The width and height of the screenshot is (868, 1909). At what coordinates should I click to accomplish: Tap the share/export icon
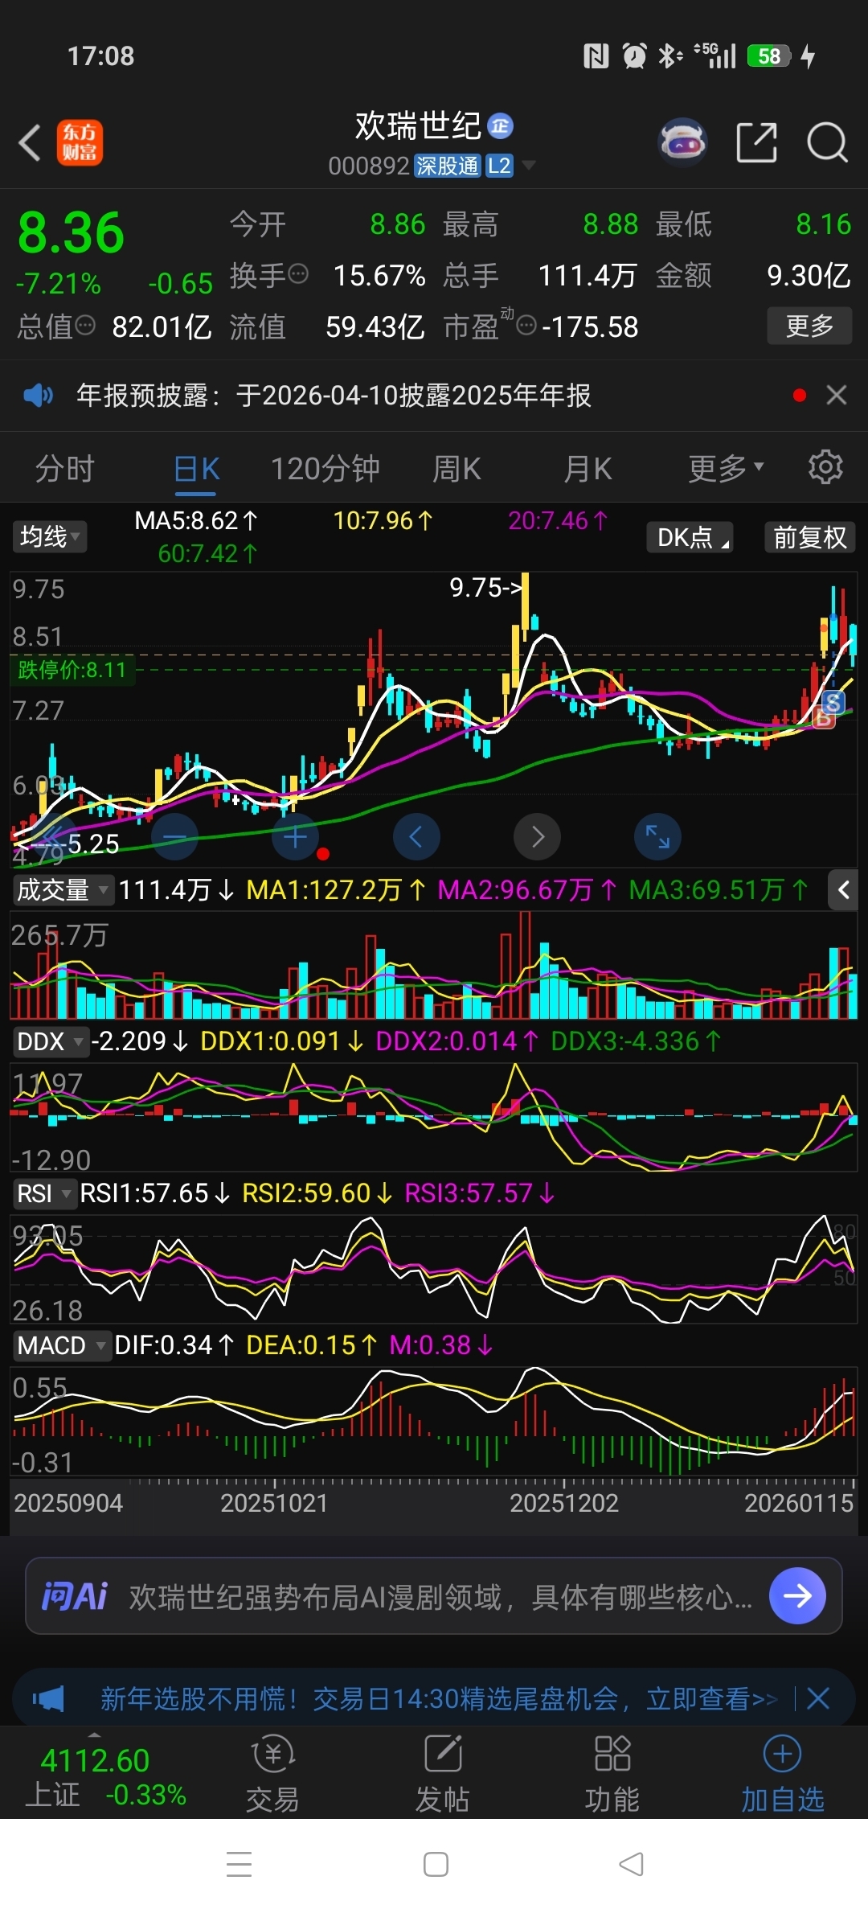(x=757, y=143)
